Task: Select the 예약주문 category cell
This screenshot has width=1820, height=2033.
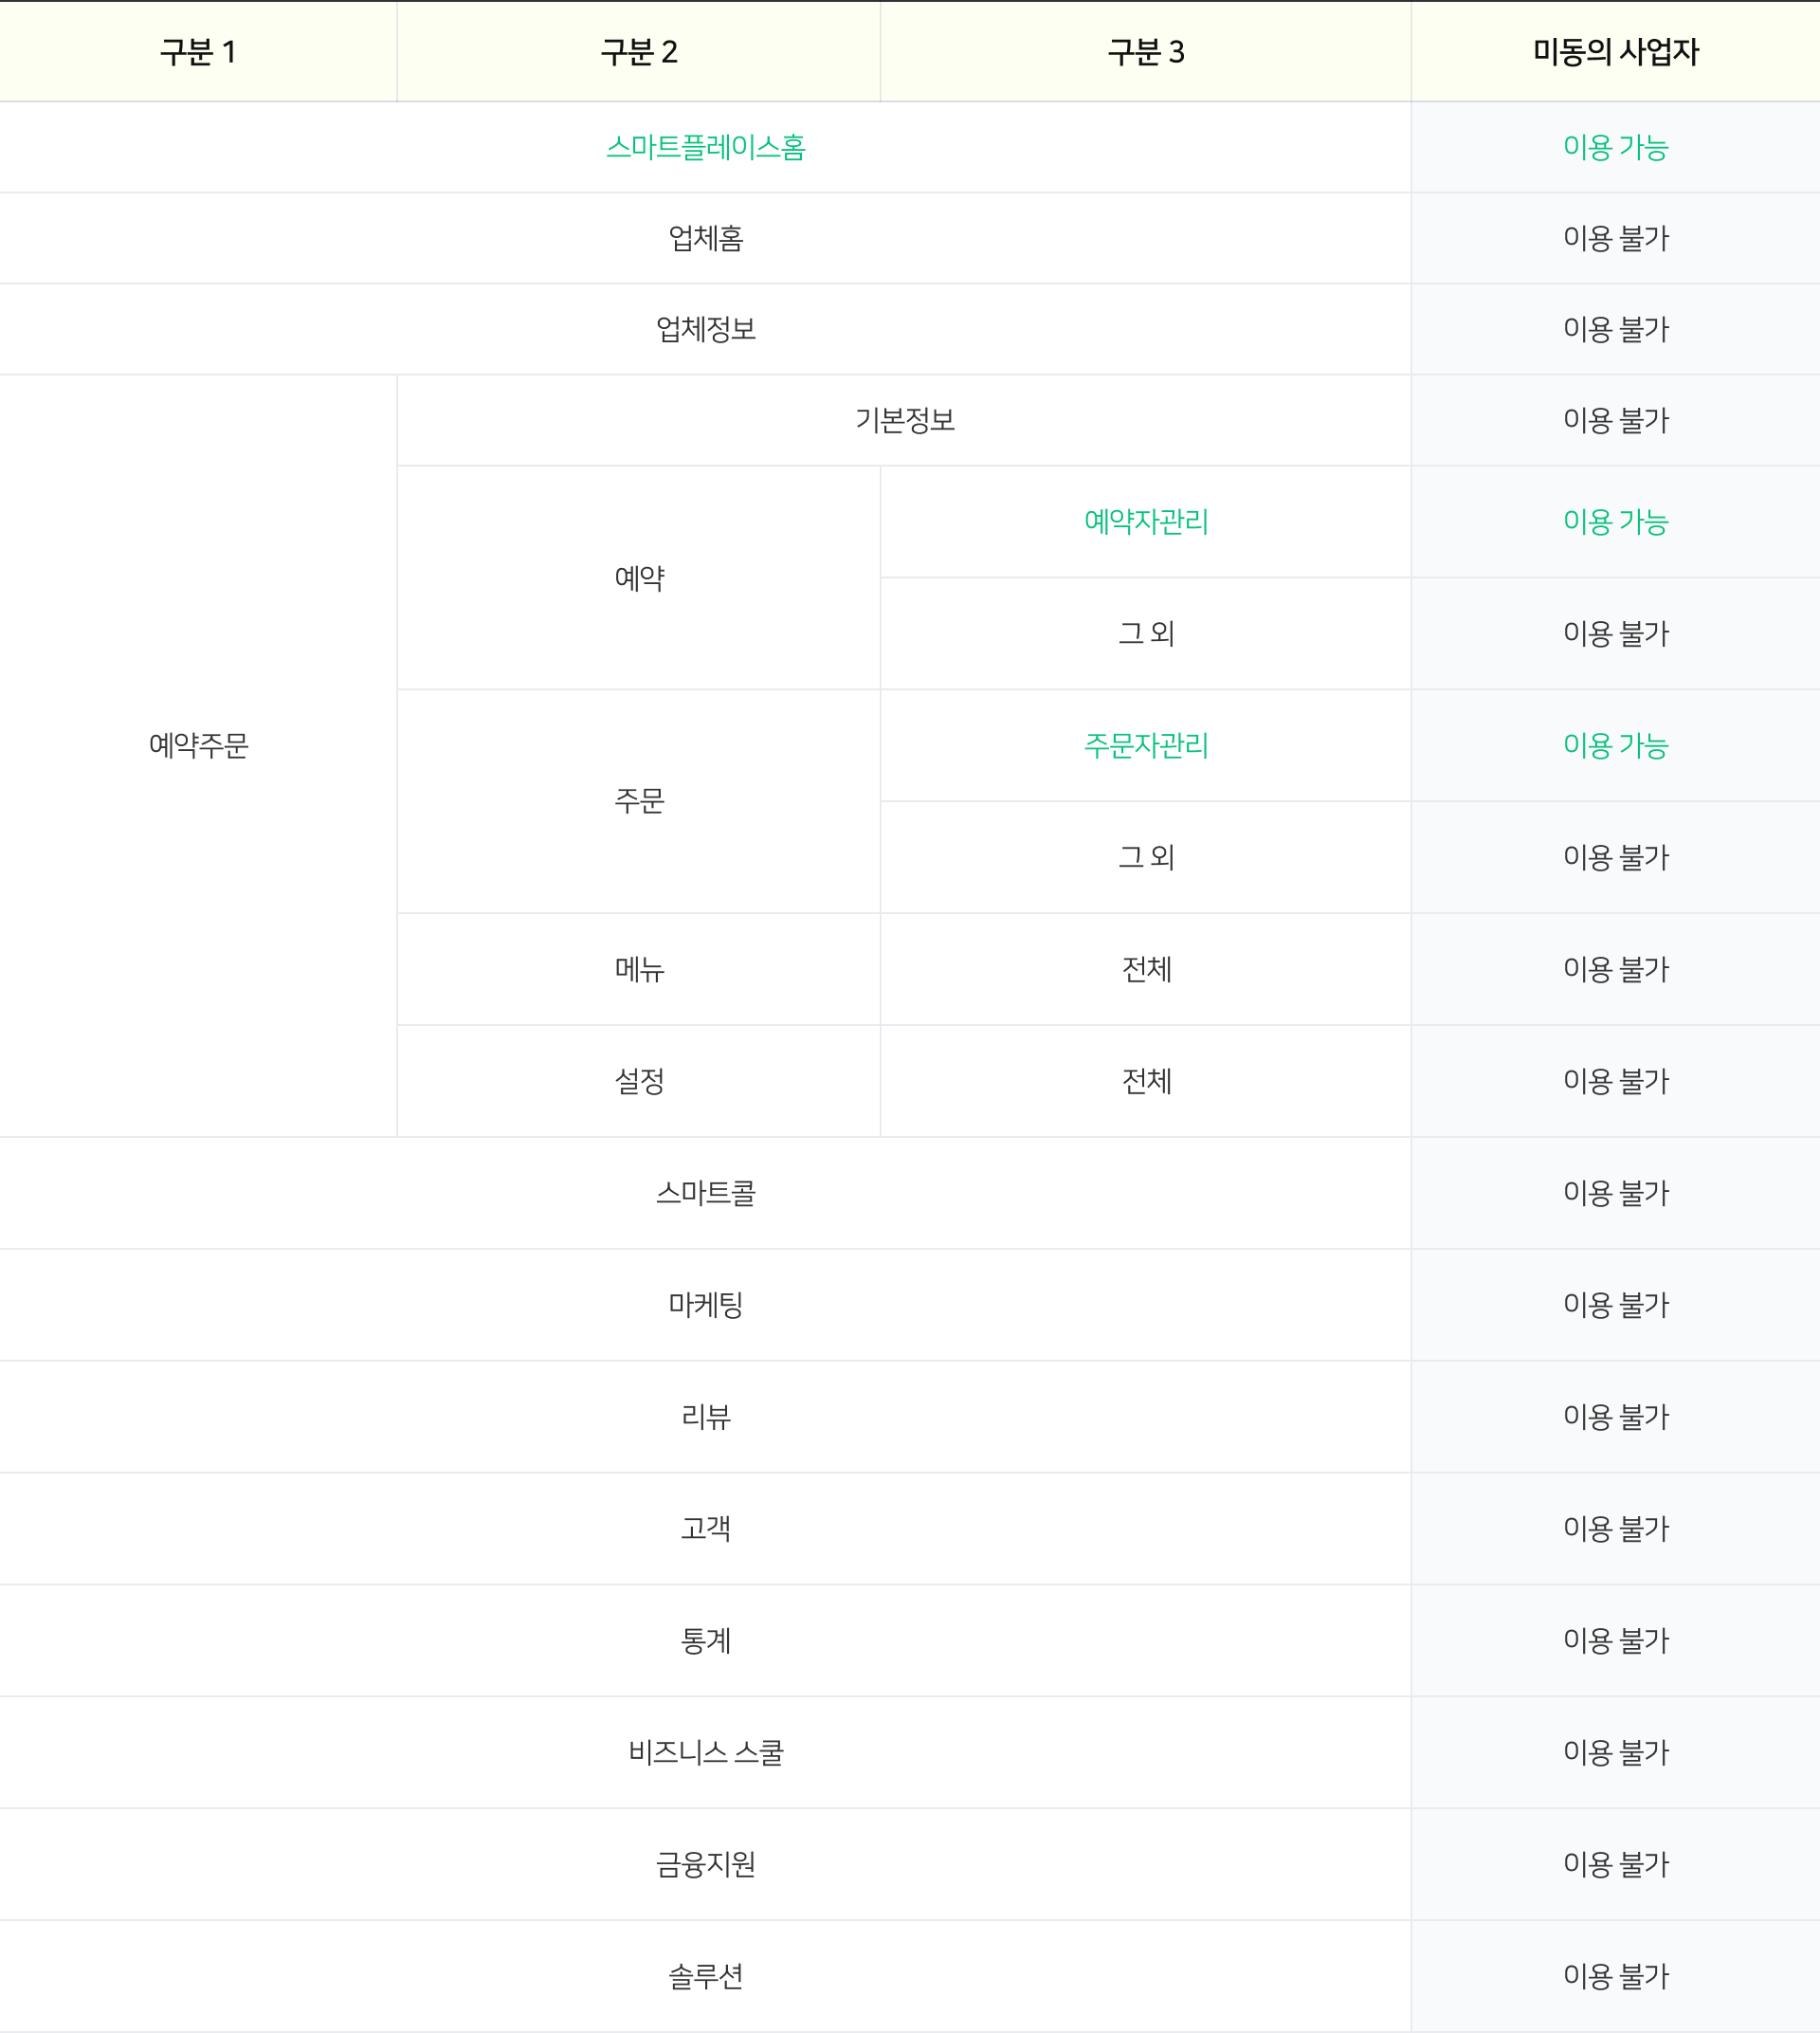Action: point(198,745)
